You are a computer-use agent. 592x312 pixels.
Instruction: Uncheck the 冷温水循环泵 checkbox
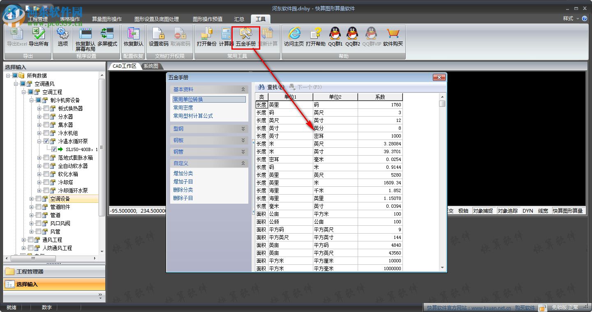[x=46, y=141]
